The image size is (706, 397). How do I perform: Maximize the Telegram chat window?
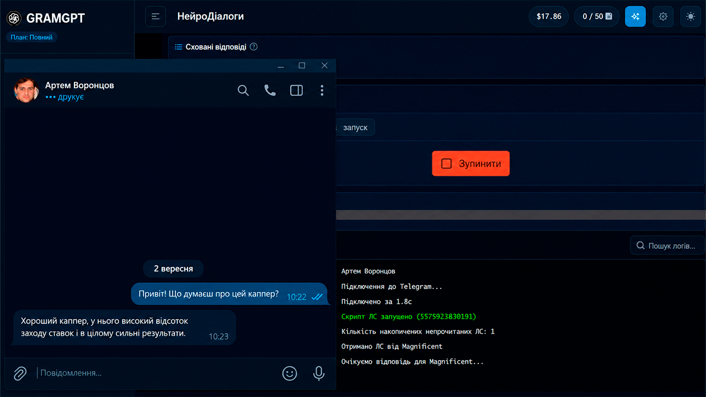click(x=302, y=66)
